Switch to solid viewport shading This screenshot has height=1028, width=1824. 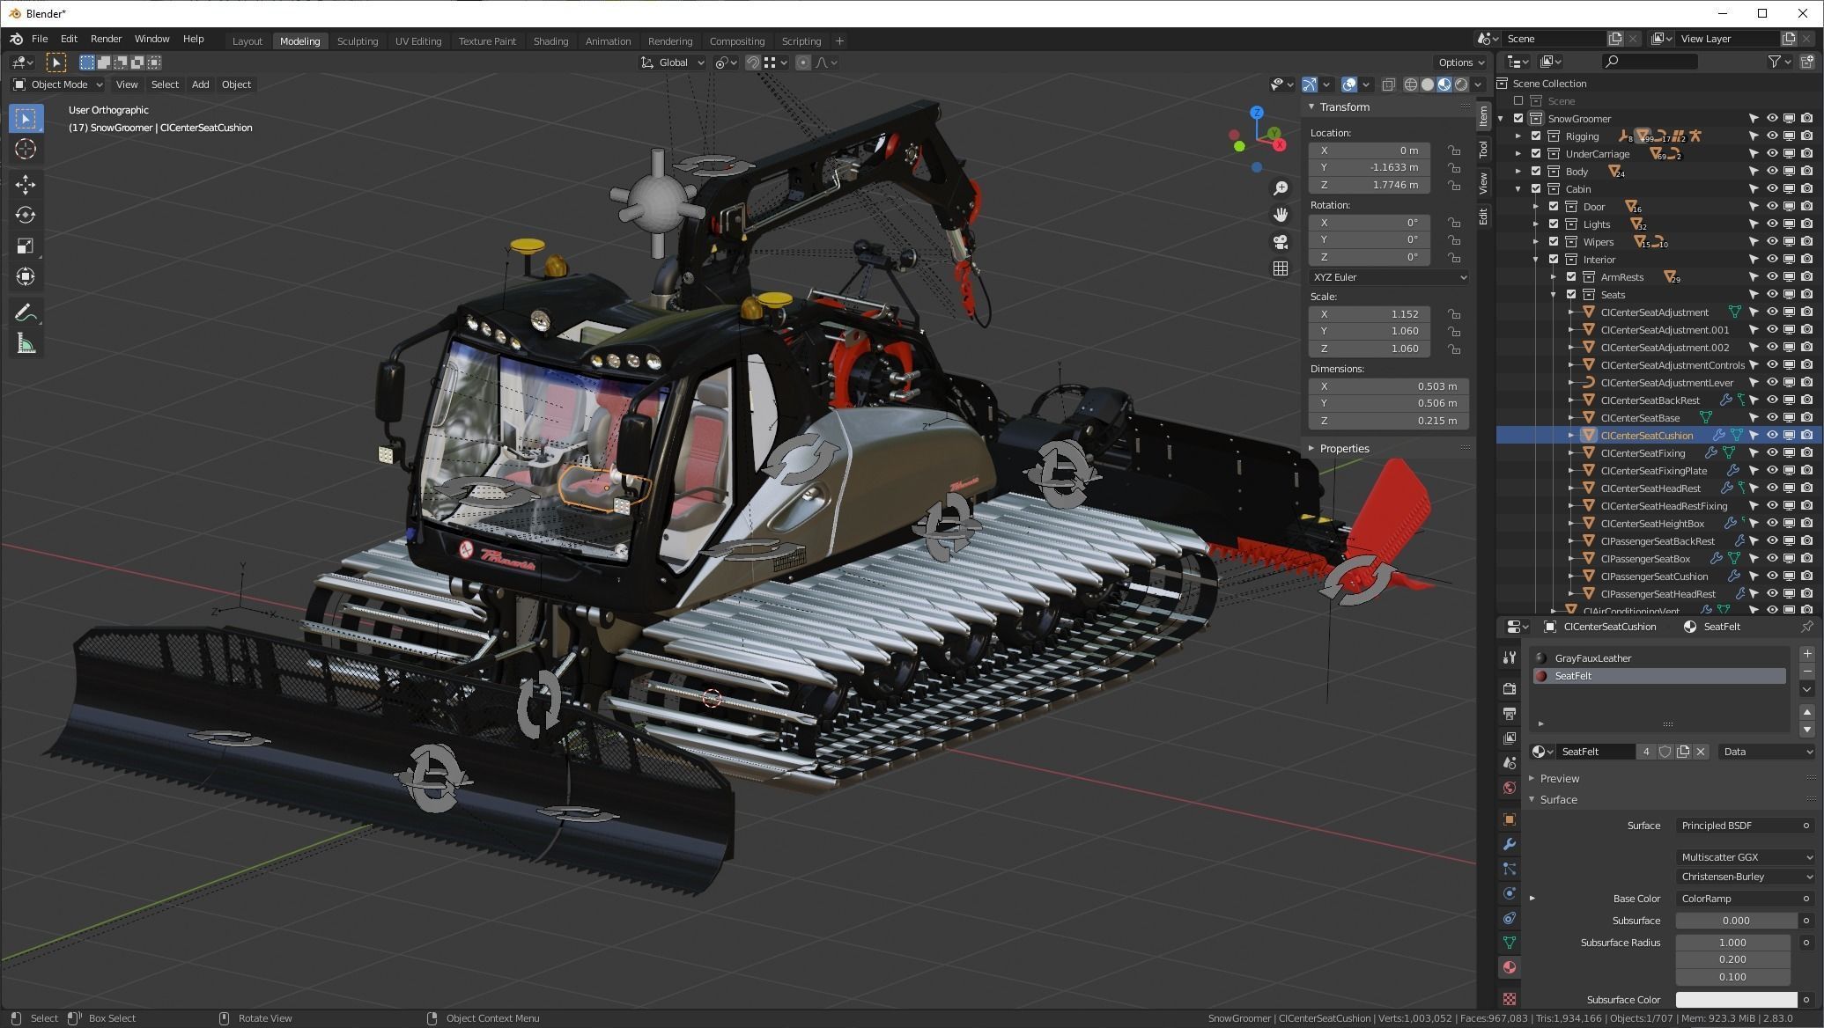tap(1428, 84)
